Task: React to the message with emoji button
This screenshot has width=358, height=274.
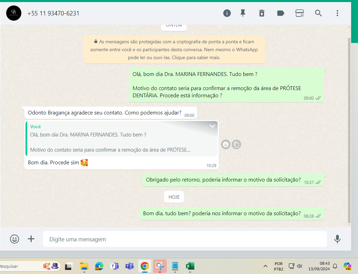Action: 226,144
